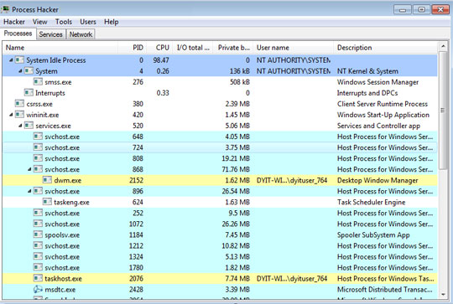Click the System Idle Process icon
453x304 pixels.
[19, 60]
